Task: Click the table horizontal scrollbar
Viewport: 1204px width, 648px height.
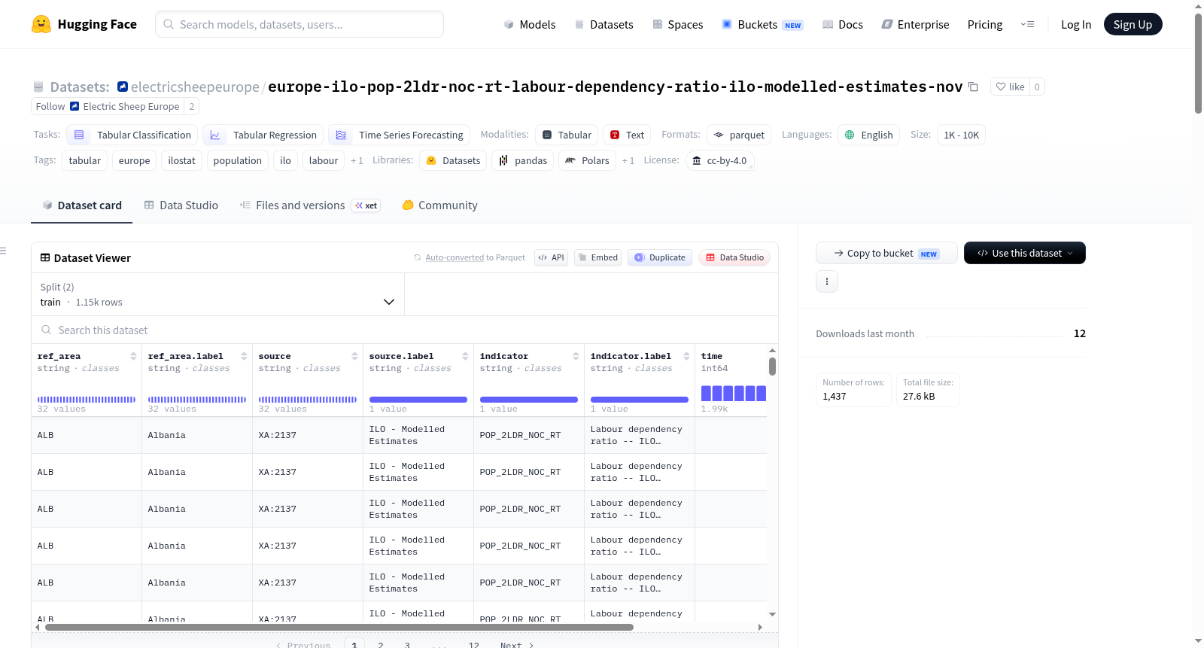Action: click(339, 627)
